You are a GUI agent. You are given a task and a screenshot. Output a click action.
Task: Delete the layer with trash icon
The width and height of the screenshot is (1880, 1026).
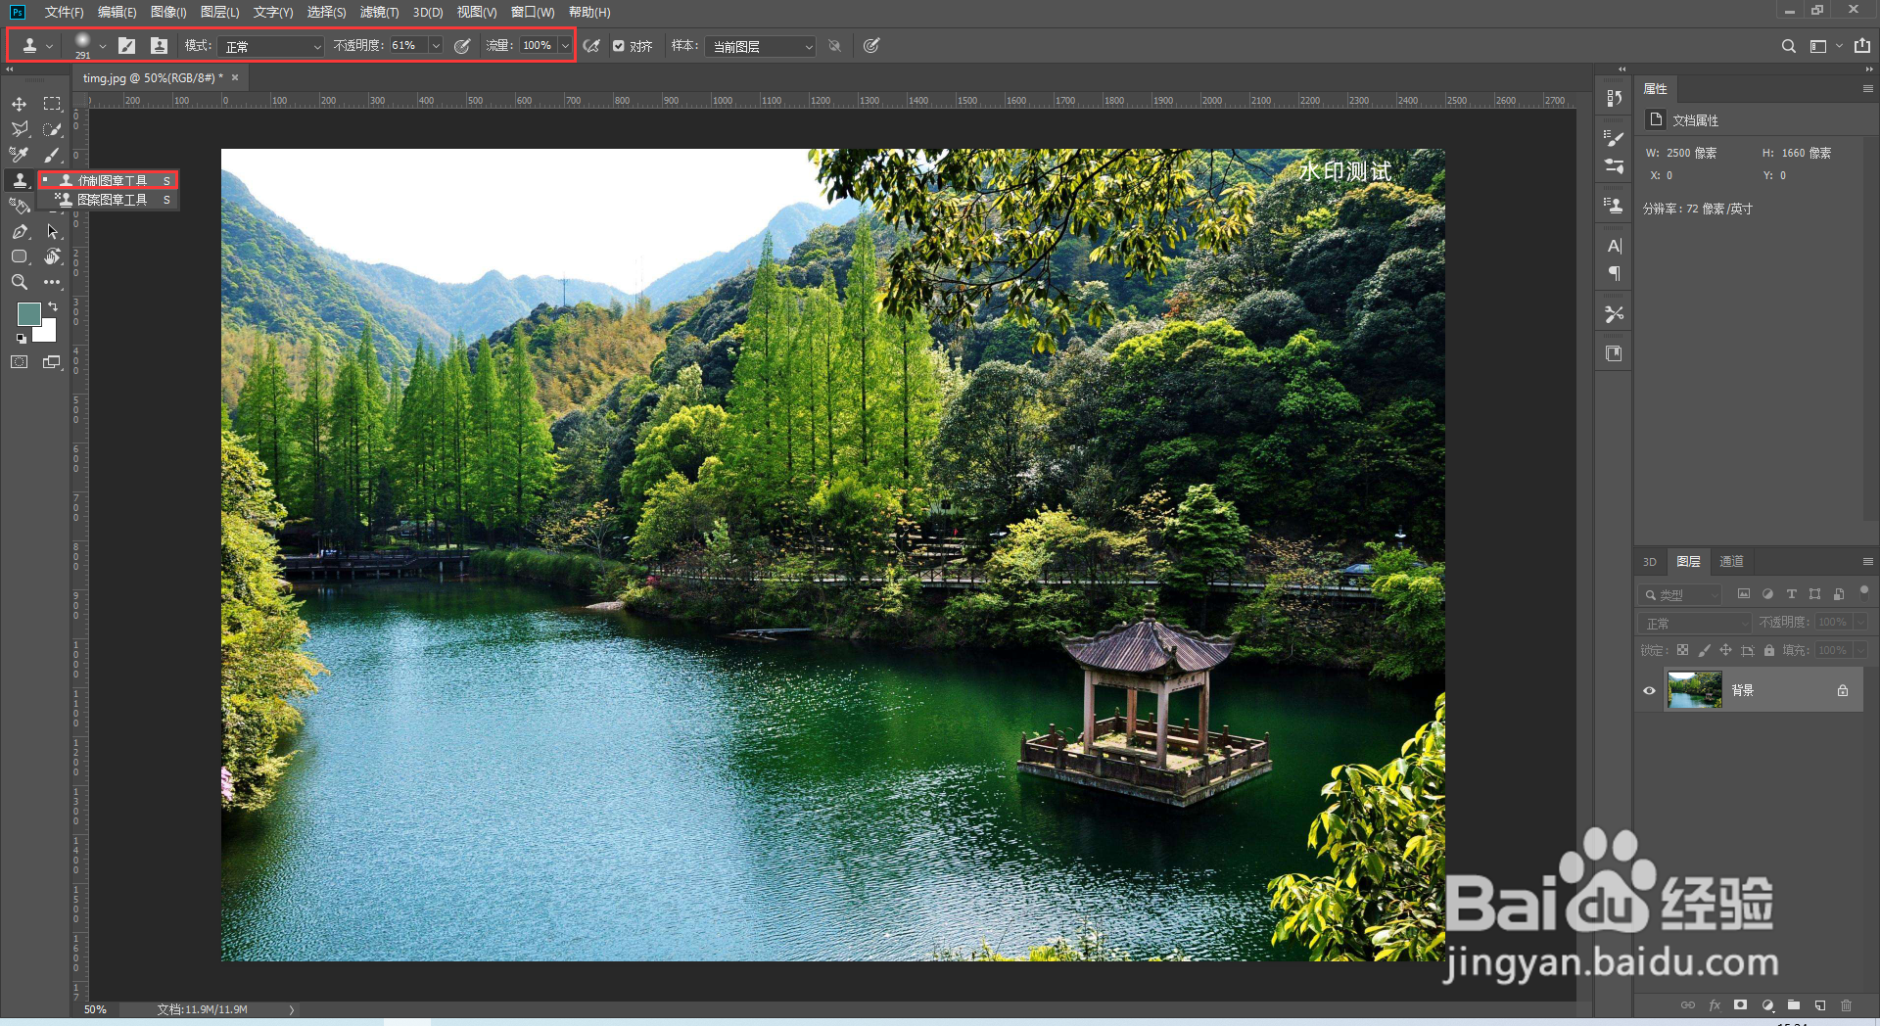point(1847,1004)
